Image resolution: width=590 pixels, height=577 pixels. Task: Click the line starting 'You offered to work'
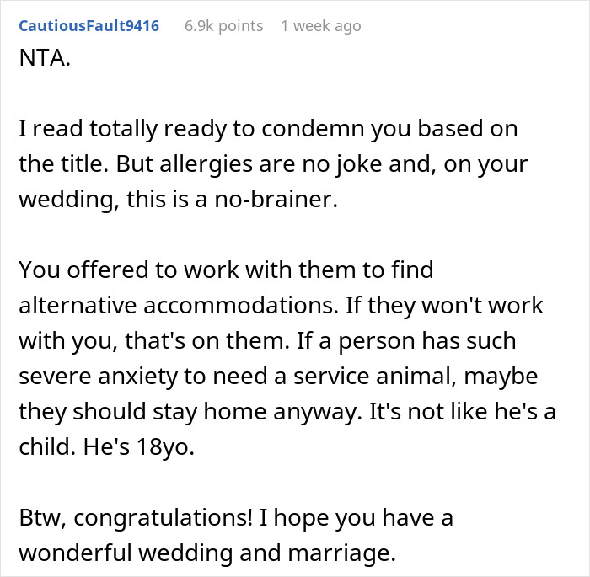[x=226, y=270]
